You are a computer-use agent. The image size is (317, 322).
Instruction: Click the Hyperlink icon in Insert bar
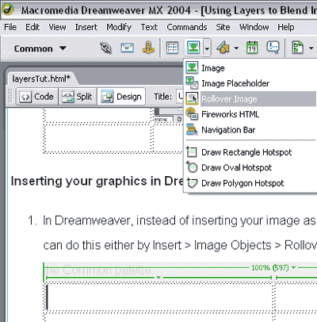point(106,48)
